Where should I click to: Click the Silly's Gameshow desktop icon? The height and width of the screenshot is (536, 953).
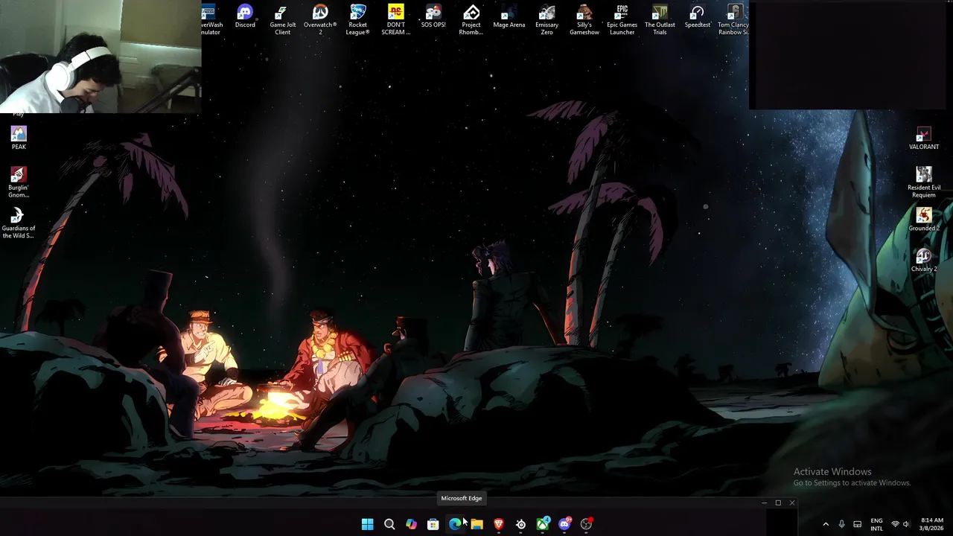tap(584, 20)
